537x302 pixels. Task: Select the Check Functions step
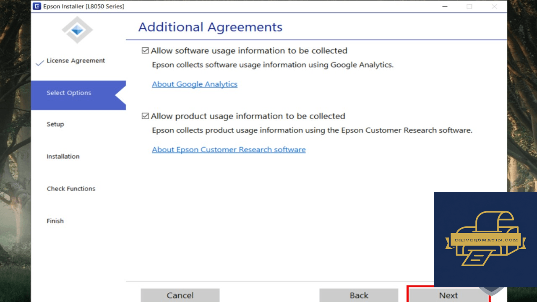[x=71, y=189]
